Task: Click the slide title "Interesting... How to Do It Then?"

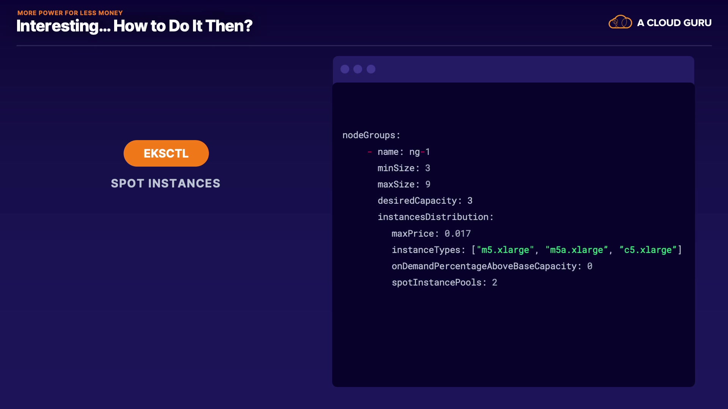Action: click(x=134, y=26)
